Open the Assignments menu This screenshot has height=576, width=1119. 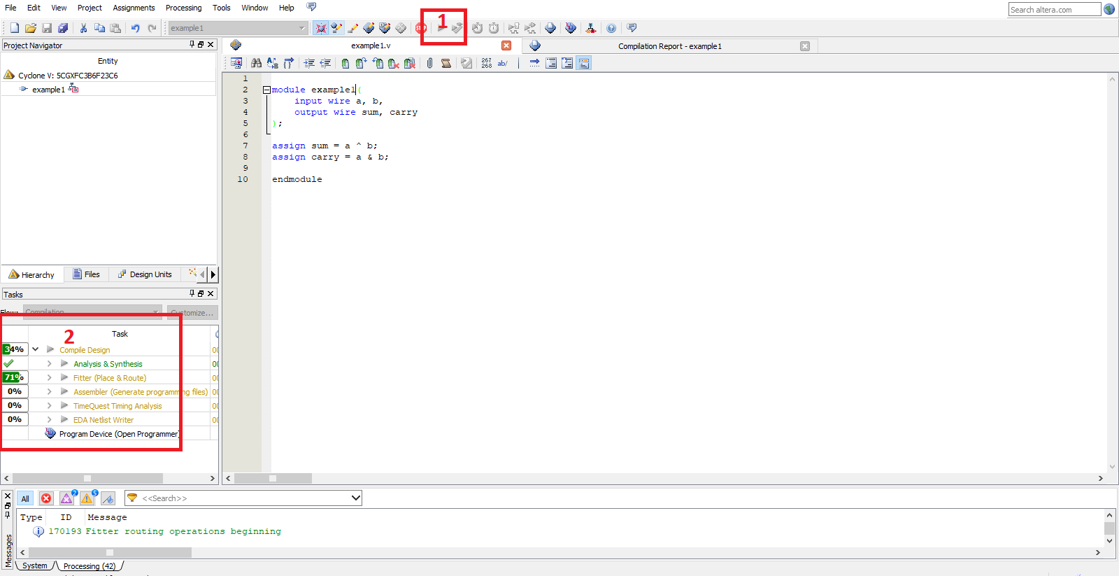pyautogui.click(x=134, y=8)
